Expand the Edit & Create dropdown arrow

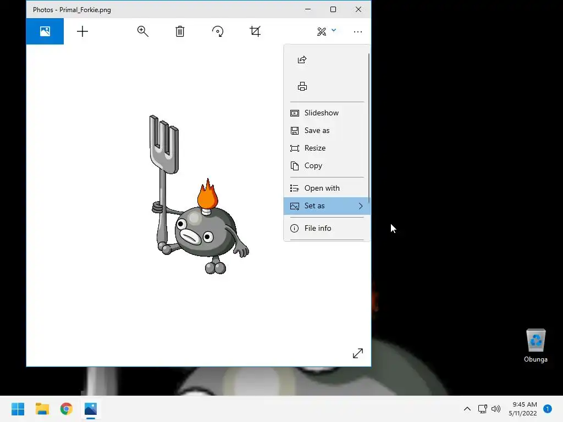tap(334, 30)
